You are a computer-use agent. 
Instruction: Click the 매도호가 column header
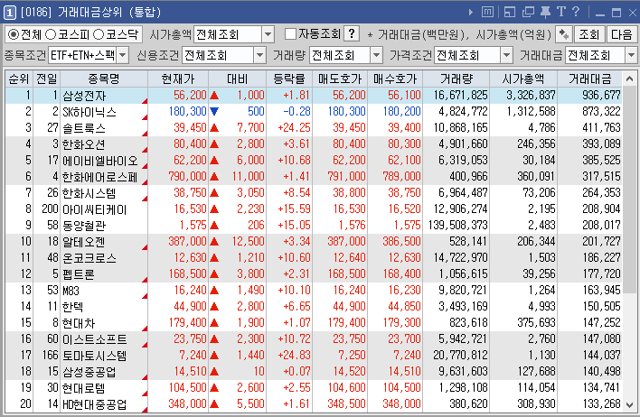click(x=340, y=79)
